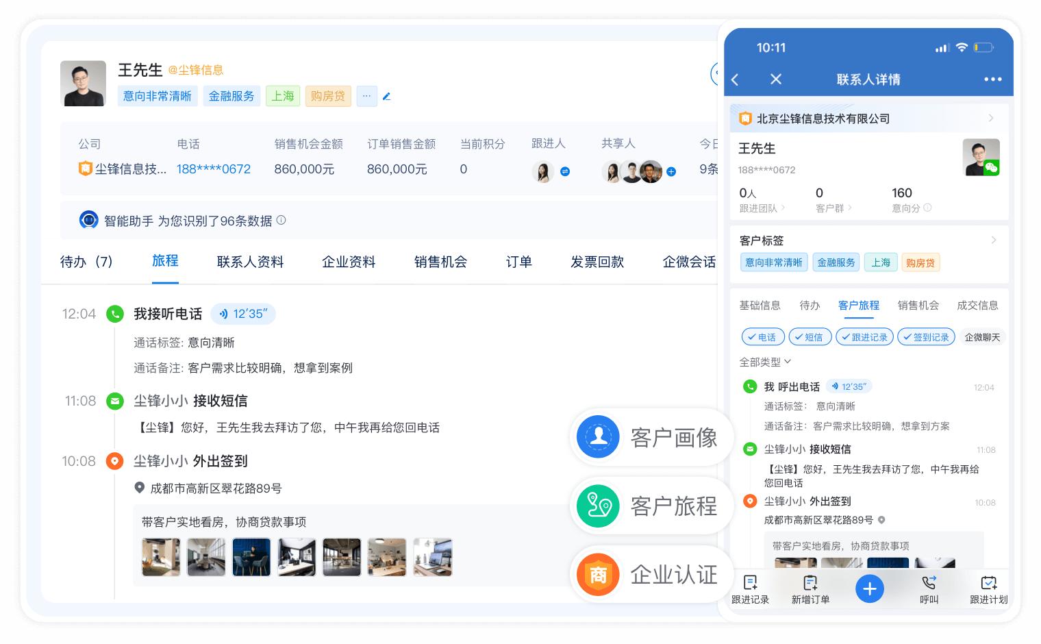This screenshot has height=644, width=1041.
Task: Click the green phone call timeline icon
Action: tap(114, 314)
